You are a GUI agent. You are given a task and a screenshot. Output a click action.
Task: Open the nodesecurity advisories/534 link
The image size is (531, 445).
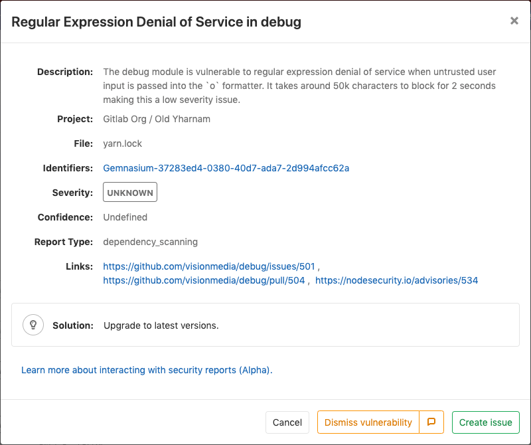point(396,280)
